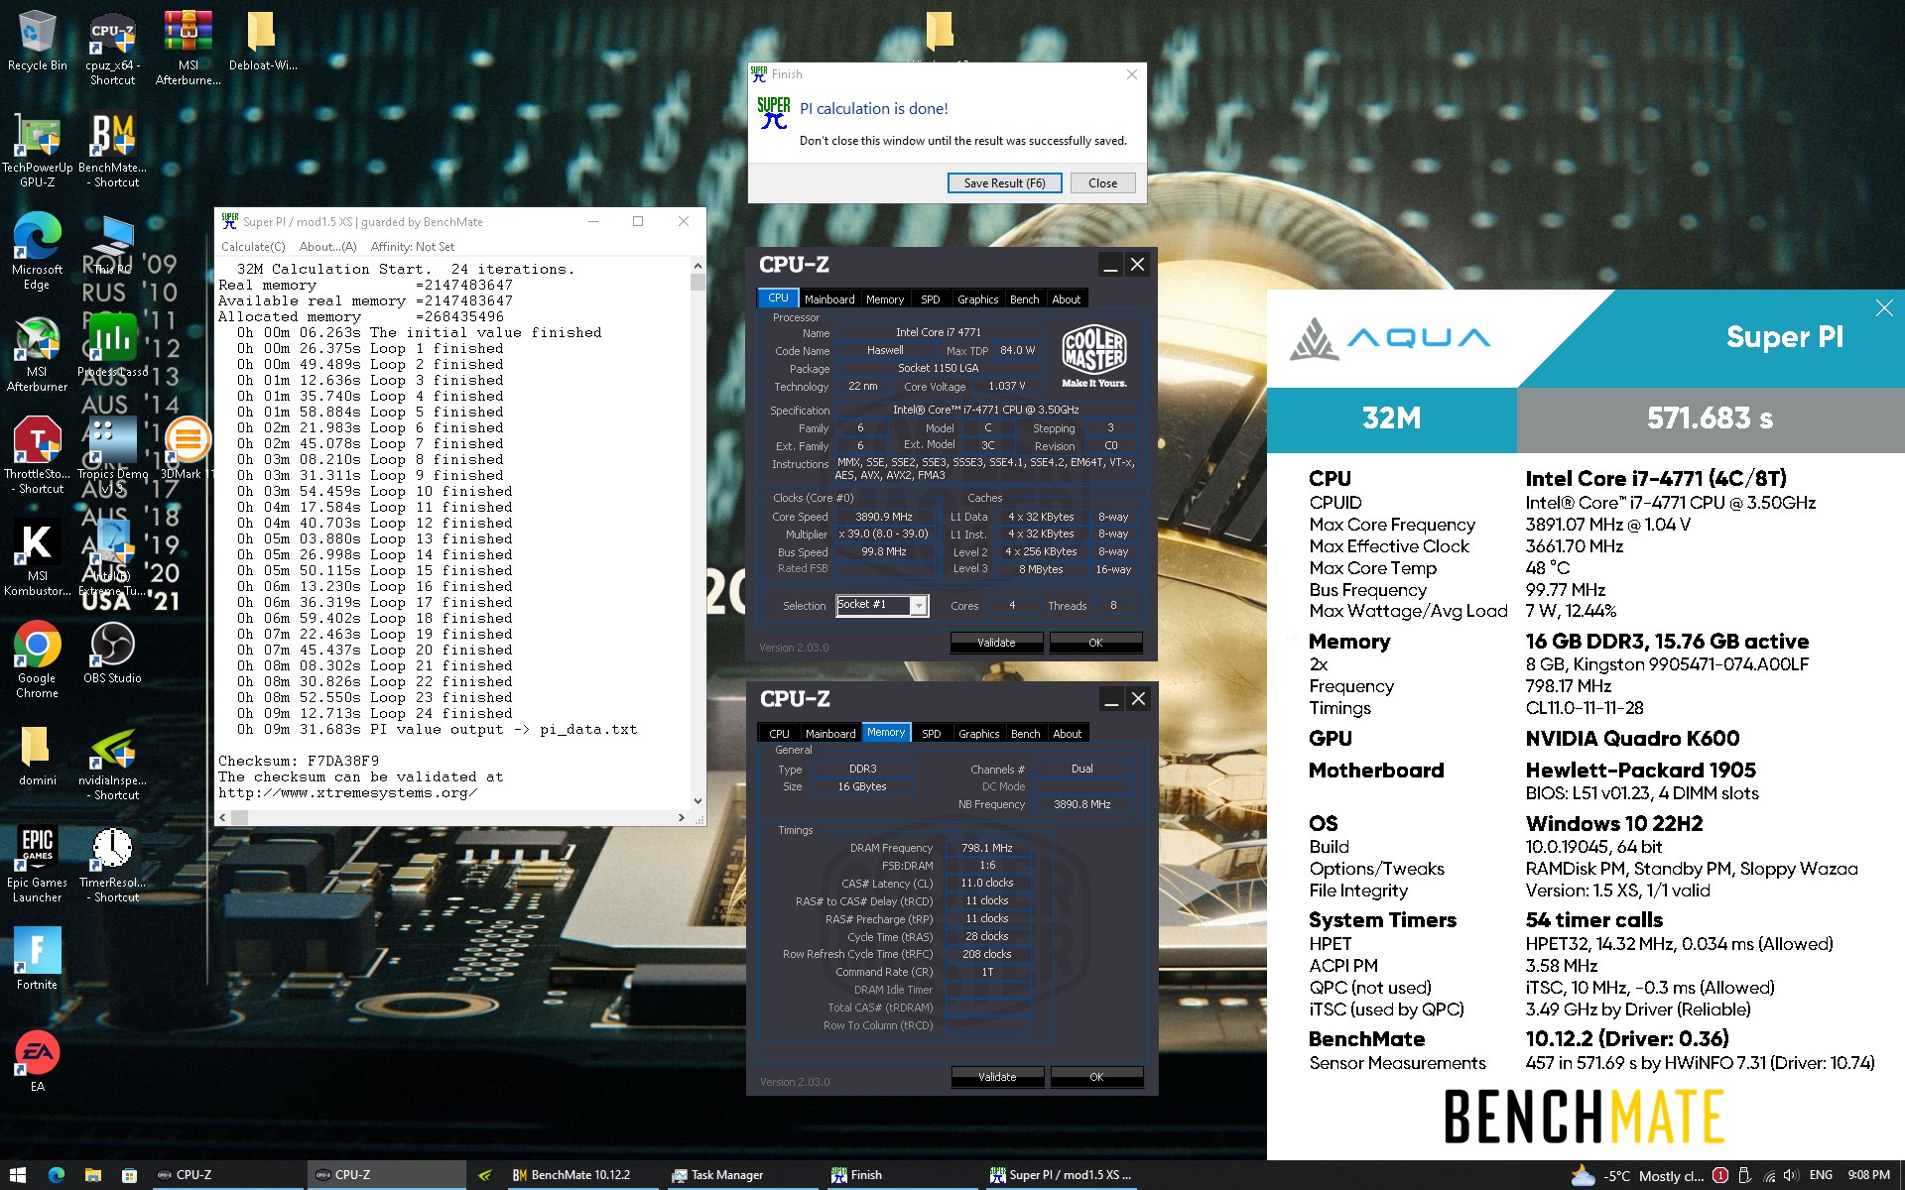1905x1190 pixels.
Task: Open Microsoft Store taskbar icon
Action: (x=129, y=1175)
